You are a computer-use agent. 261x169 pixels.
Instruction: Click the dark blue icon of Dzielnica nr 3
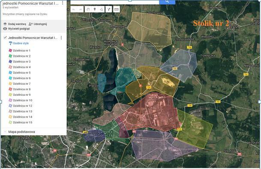click(x=10, y=62)
